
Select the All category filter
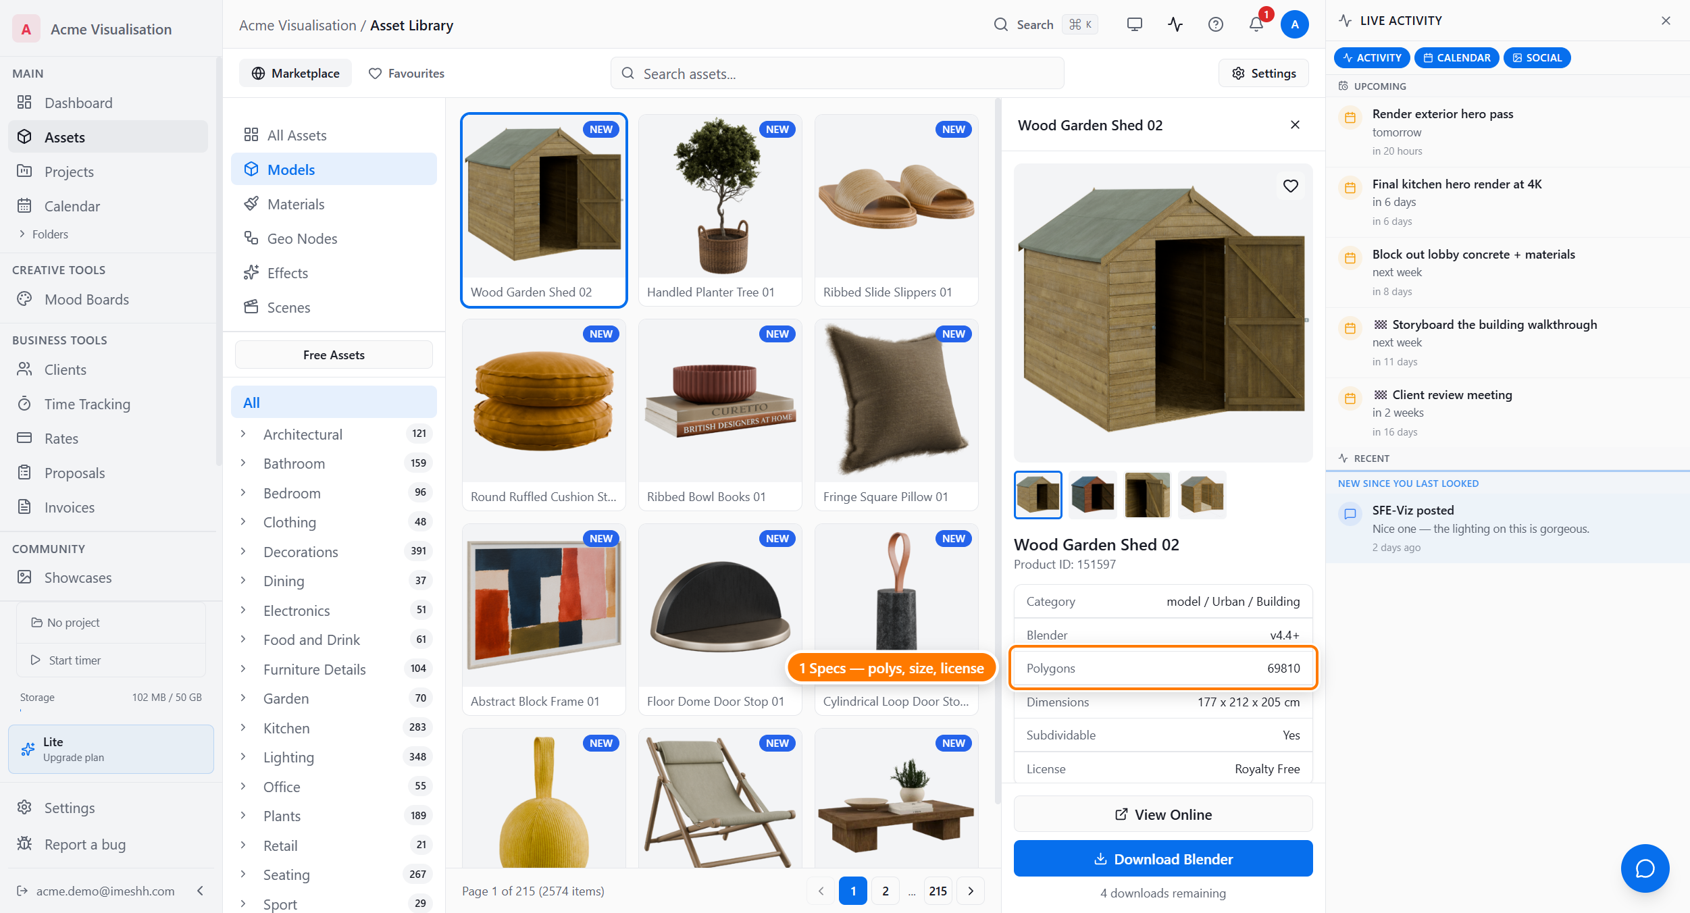pos(334,402)
